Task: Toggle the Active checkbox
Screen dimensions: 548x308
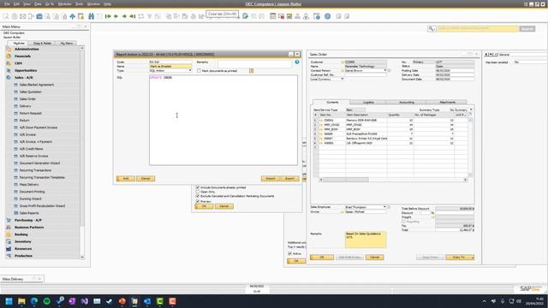Action: pyautogui.click(x=289, y=253)
